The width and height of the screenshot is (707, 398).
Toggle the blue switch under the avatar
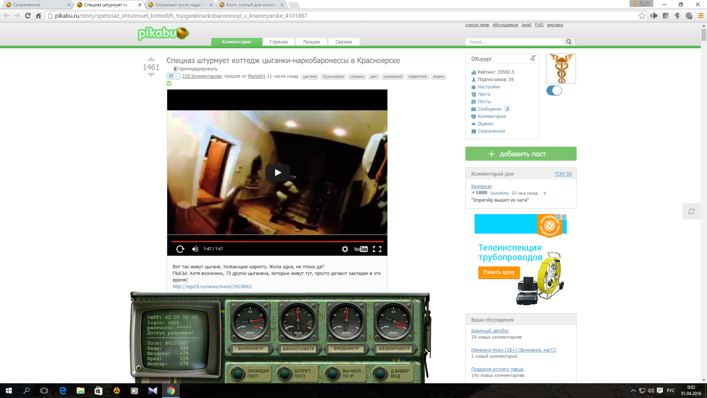coord(554,91)
